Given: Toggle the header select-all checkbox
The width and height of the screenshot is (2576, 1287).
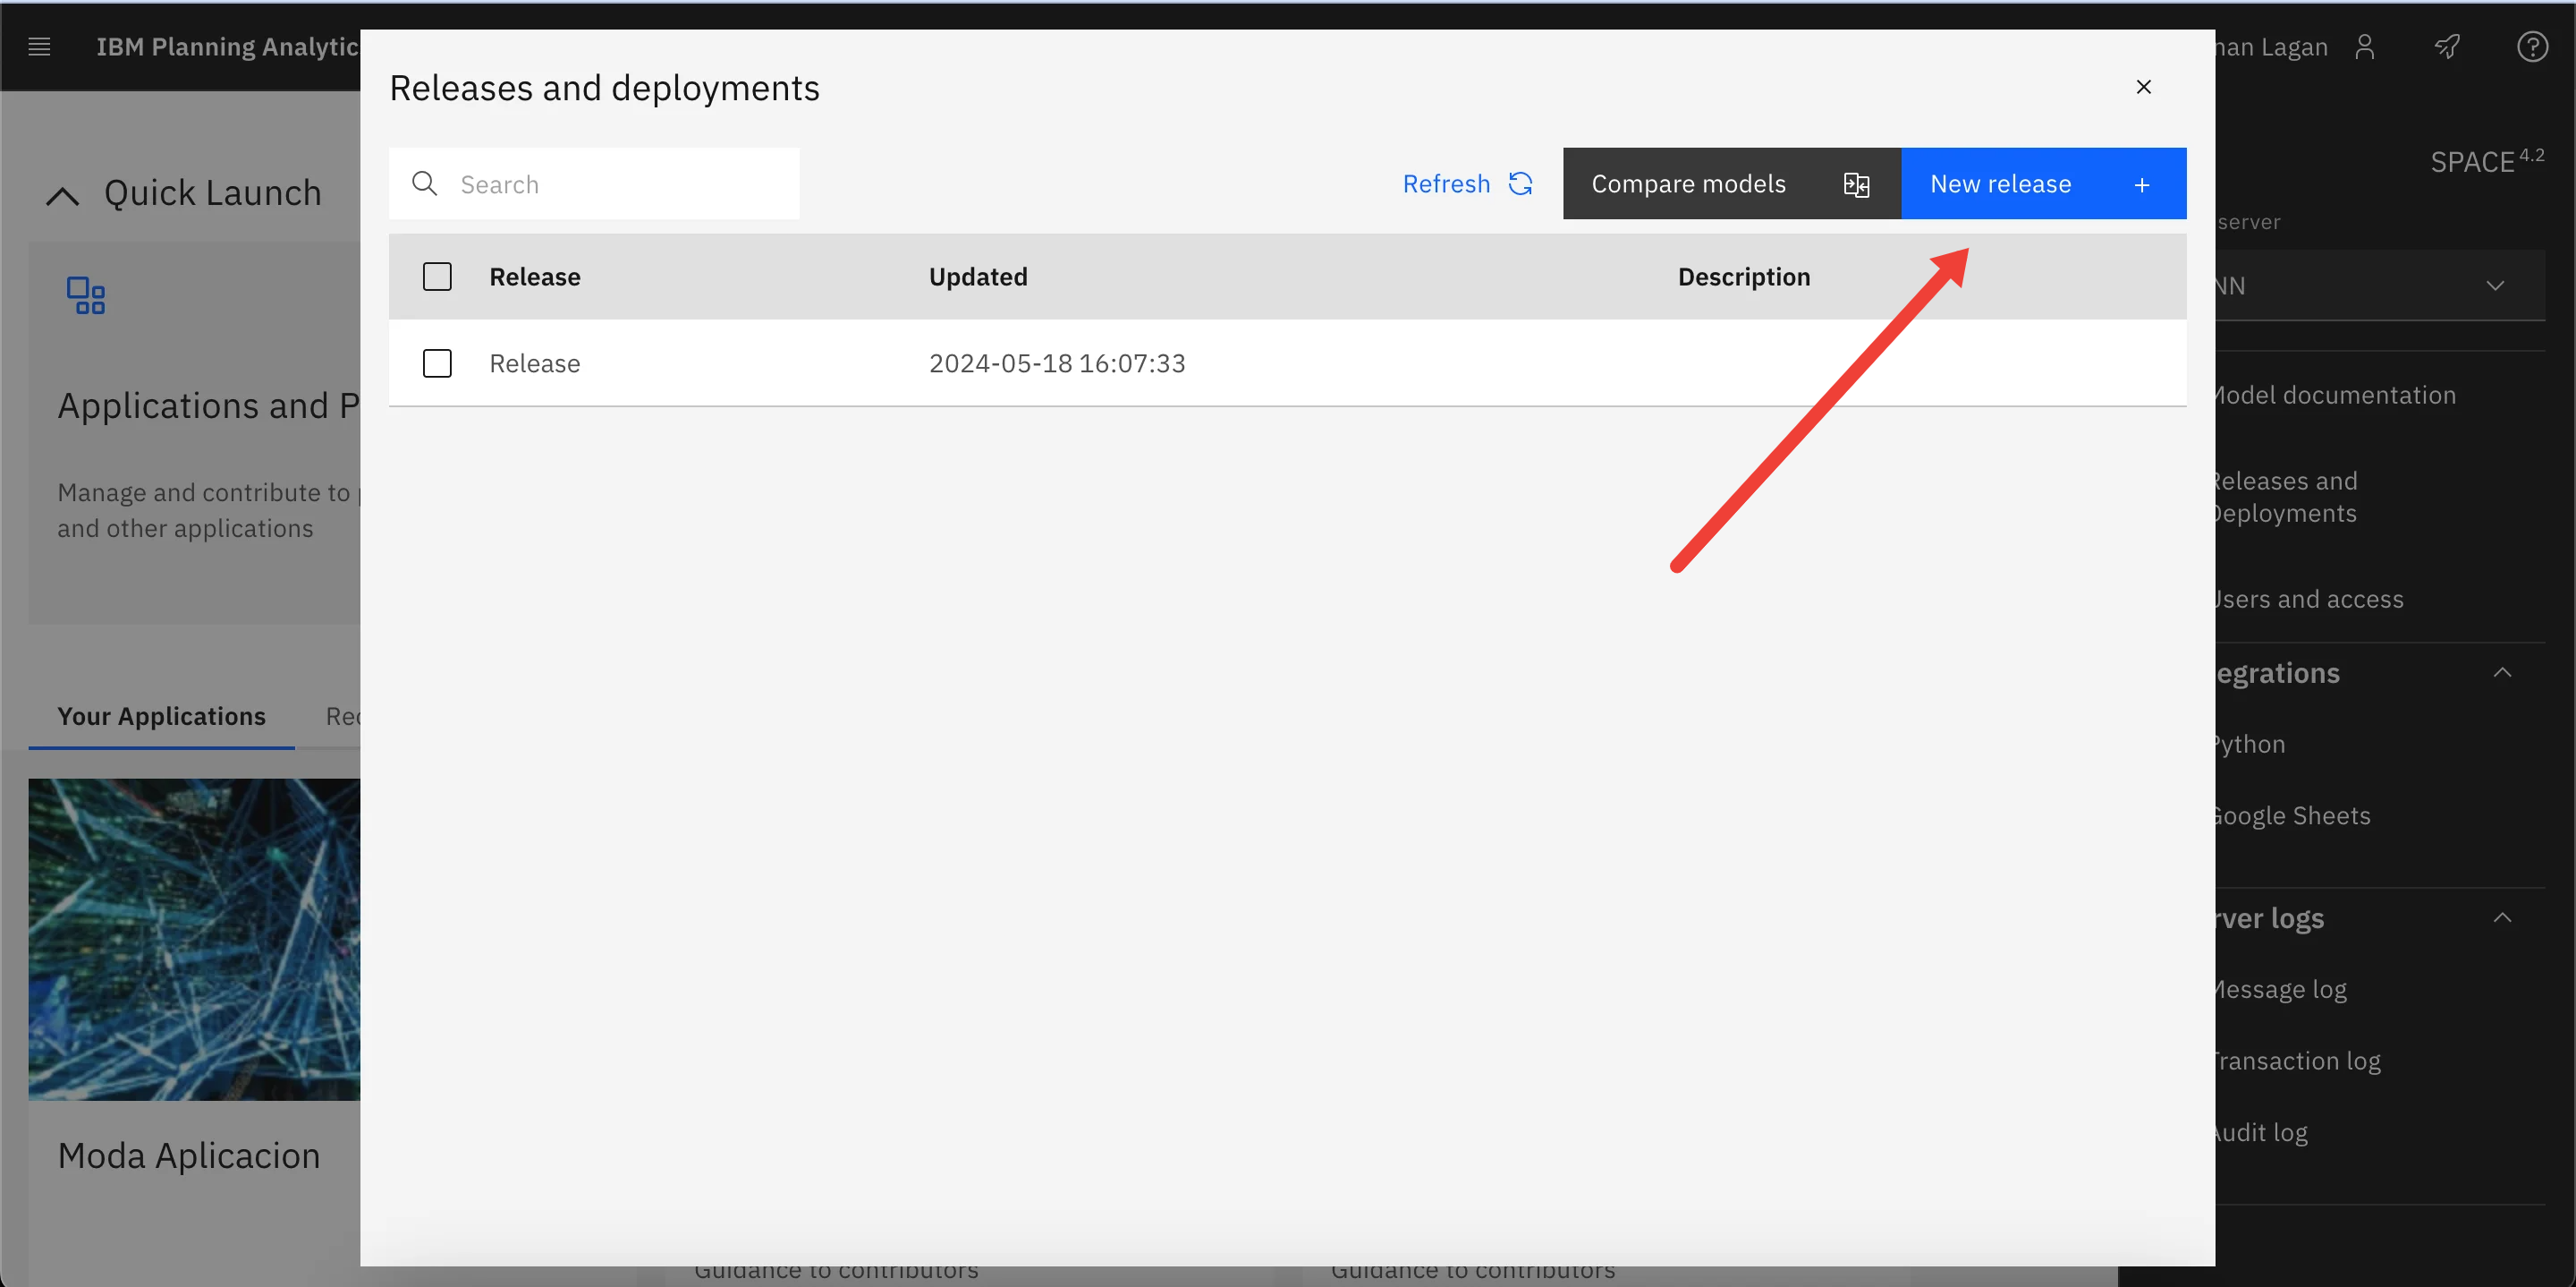Looking at the screenshot, I should pos(437,277).
